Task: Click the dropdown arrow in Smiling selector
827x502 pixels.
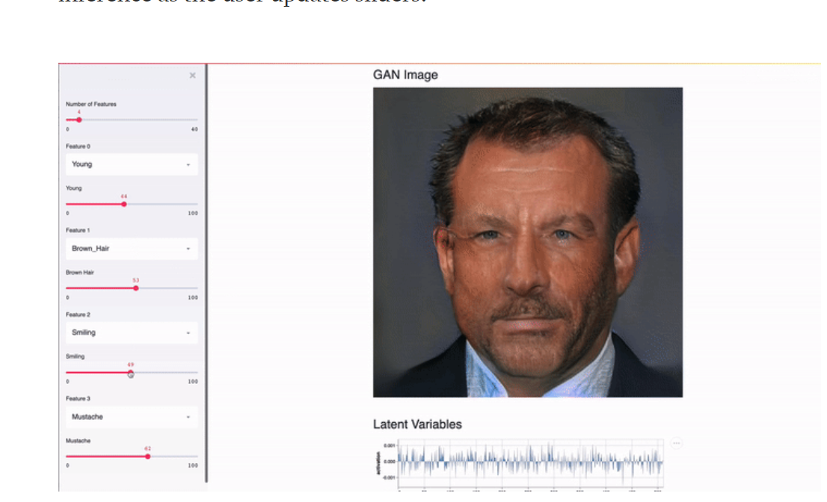Action: (x=188, y=333)
